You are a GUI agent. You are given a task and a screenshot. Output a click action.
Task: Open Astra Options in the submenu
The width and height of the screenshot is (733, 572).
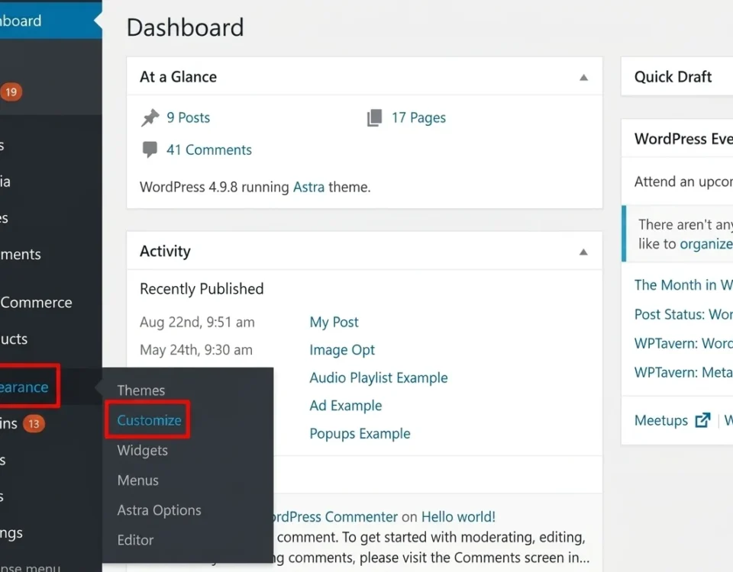159,510
